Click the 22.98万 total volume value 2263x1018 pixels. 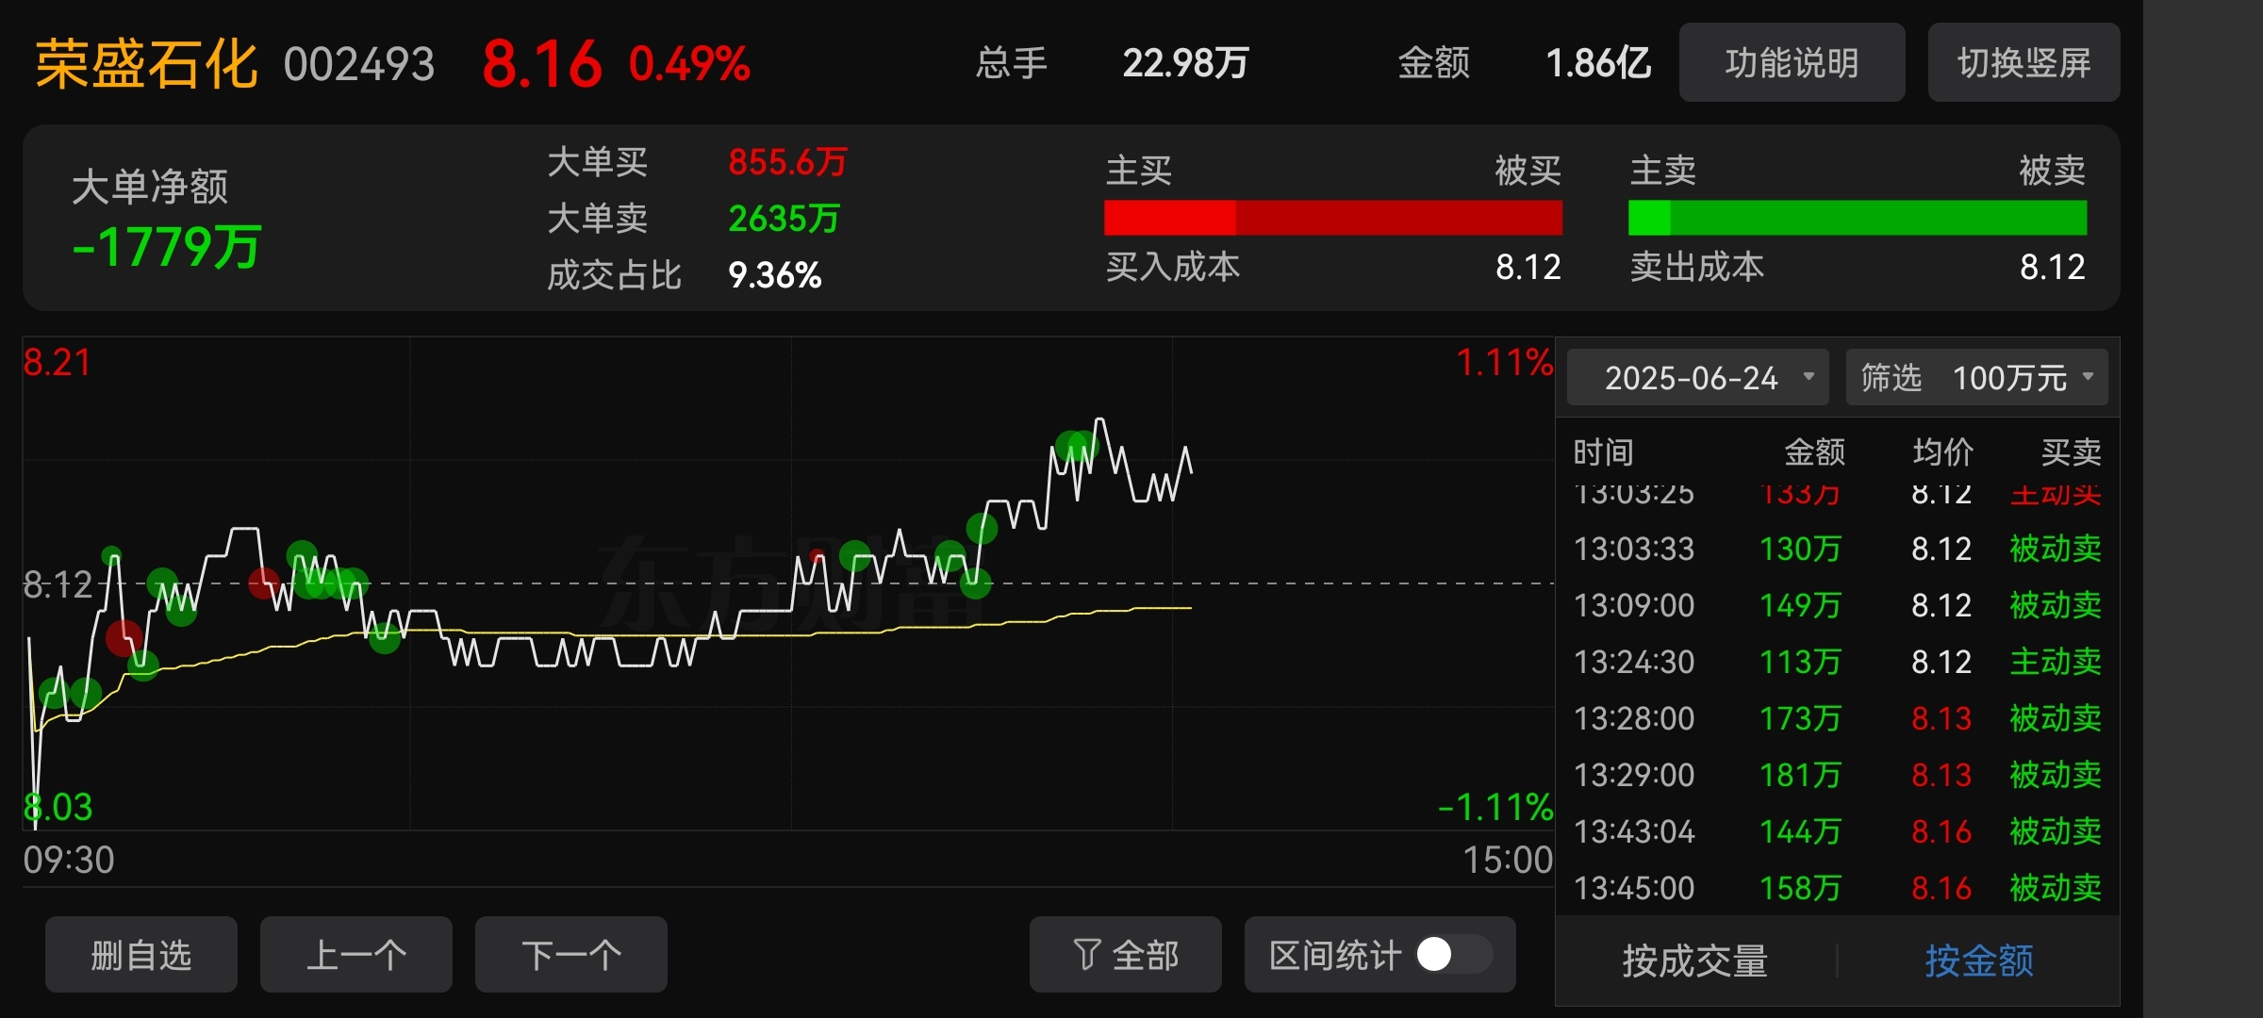[1185, 63]
